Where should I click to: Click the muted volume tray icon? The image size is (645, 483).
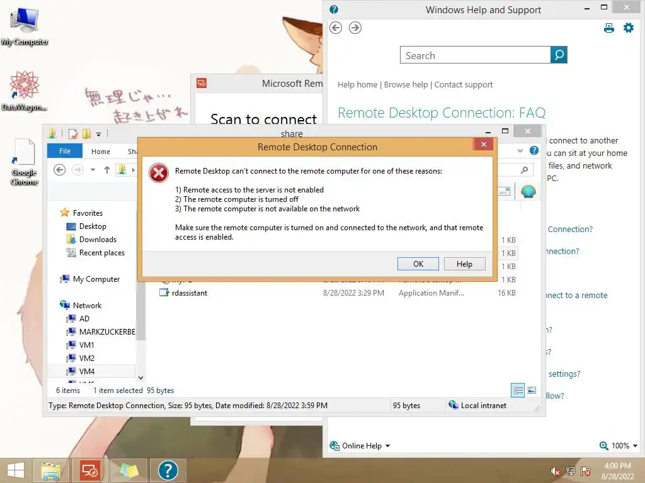(555, 471)
